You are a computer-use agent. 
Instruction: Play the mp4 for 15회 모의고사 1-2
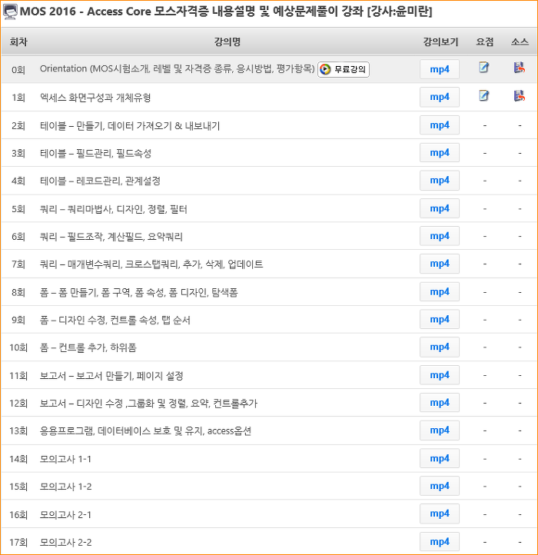[x=440, y=486]
